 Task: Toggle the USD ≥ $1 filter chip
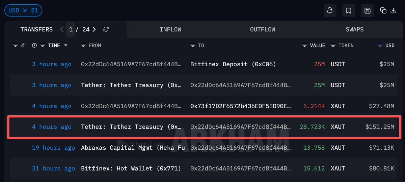coord(23,10)
